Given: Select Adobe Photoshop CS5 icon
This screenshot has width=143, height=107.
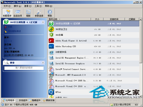Looking at the screenshot, I should coord(51,46).
